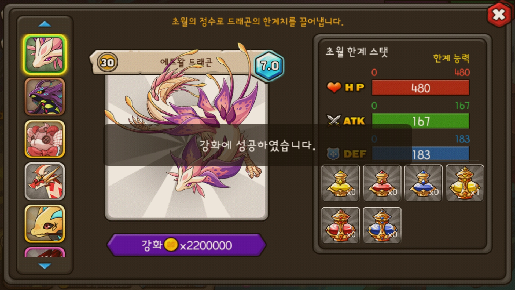Select the small yellow essence potion
This screenshot has width=515, height=290.
[x=341, y=183]
